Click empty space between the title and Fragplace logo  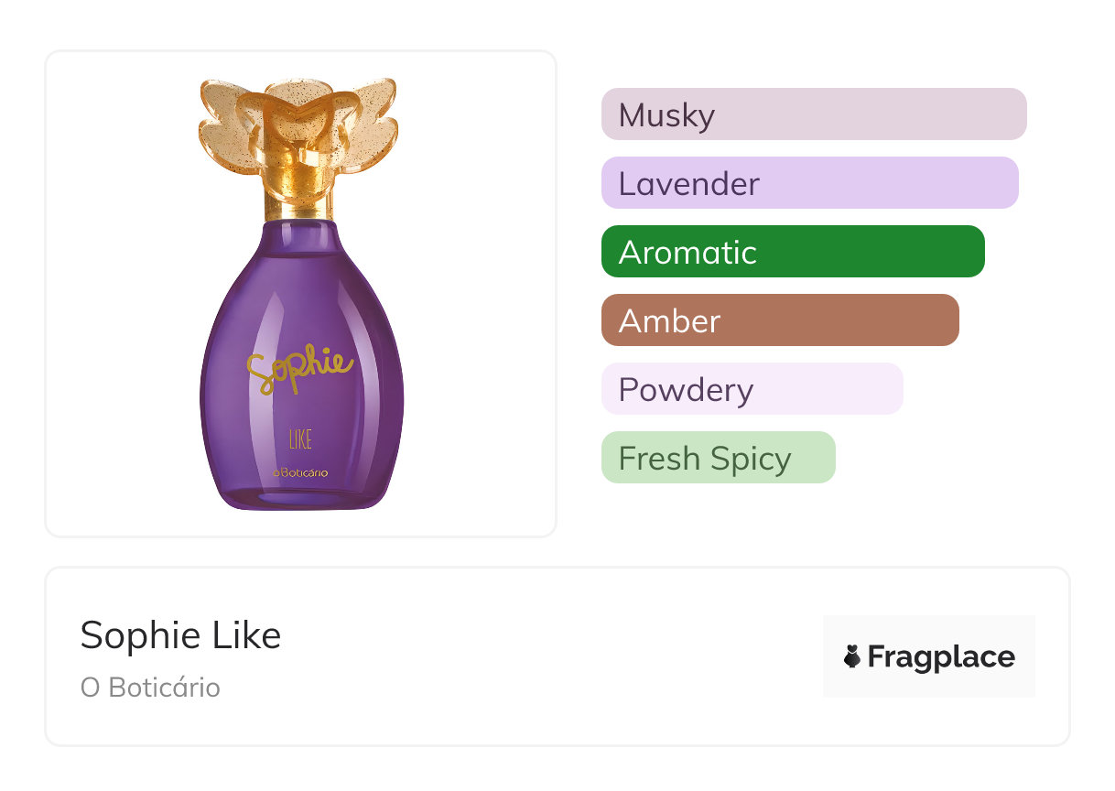click(549, 656)
